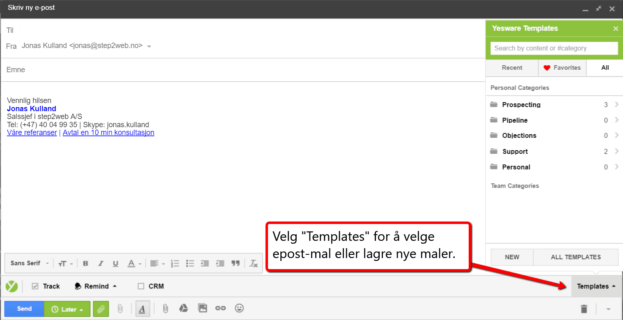Screen dimensions: 623x320
Task: Click the green paperclip button
Action: coord(101,309)
